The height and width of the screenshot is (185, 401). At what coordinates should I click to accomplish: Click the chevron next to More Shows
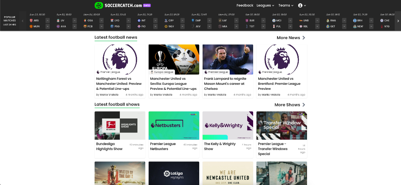pos(304,105)
